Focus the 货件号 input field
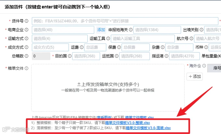Screen dimensions: 221x134 click(125, 21)
